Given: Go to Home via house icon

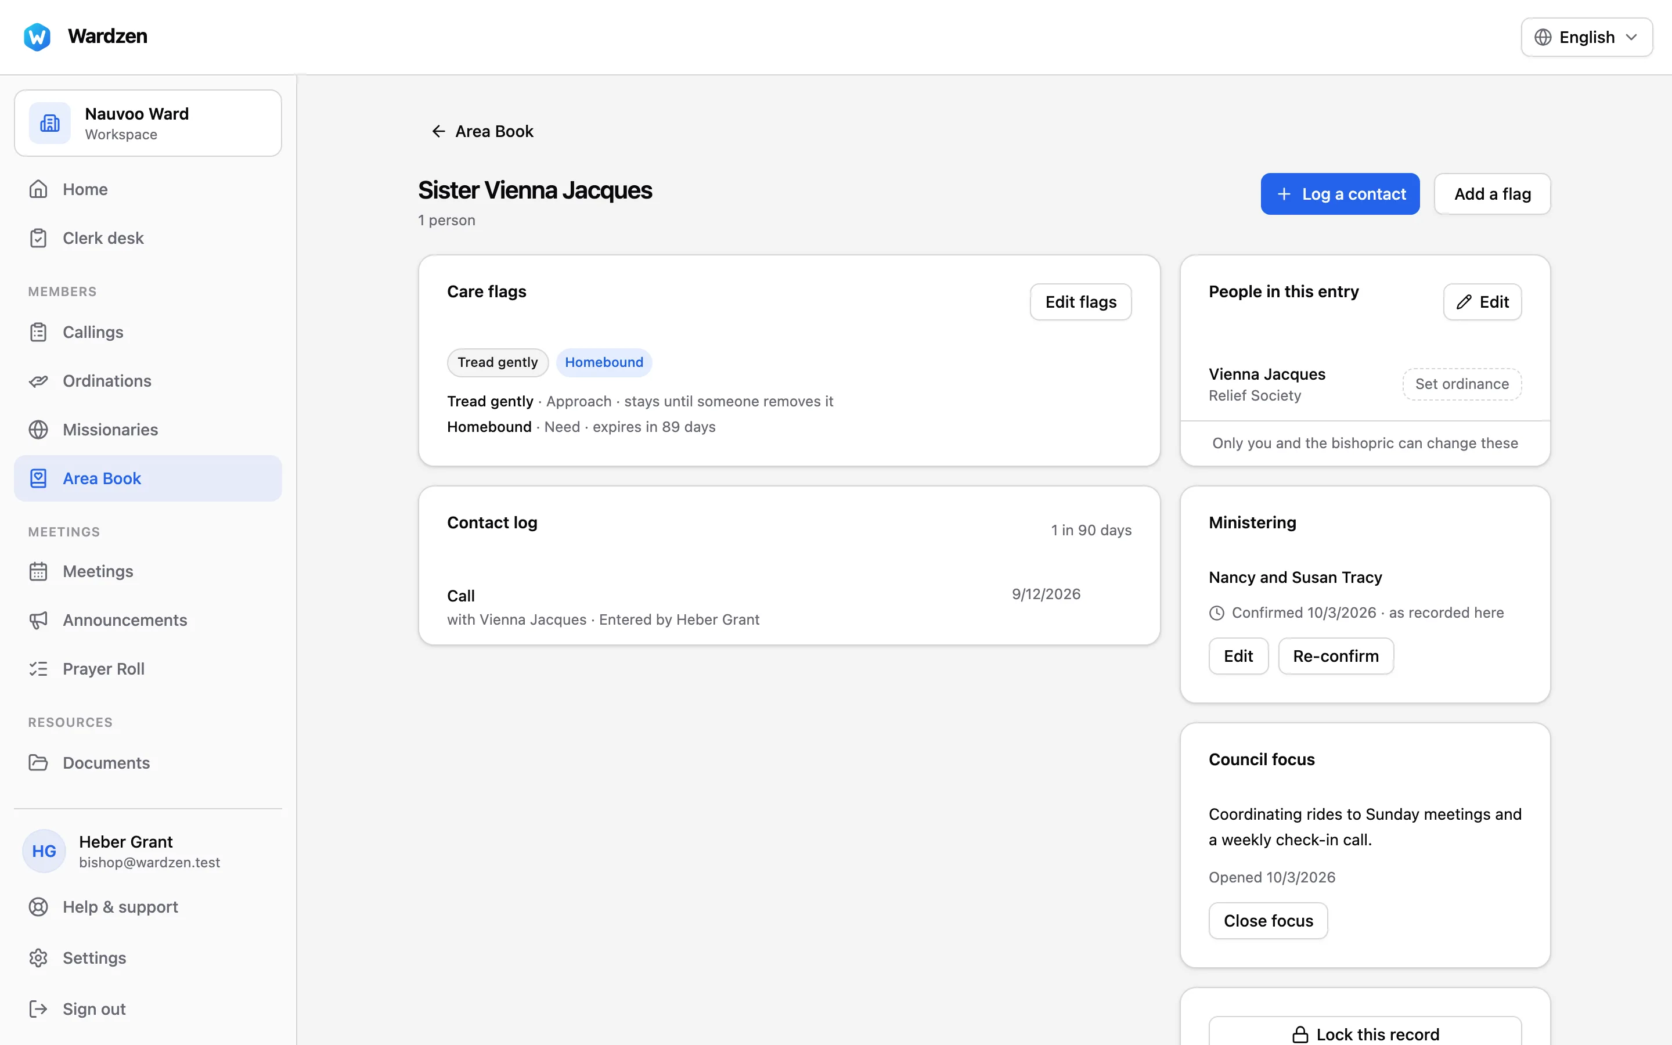Looking at the screenshot, I should [39, 189].
